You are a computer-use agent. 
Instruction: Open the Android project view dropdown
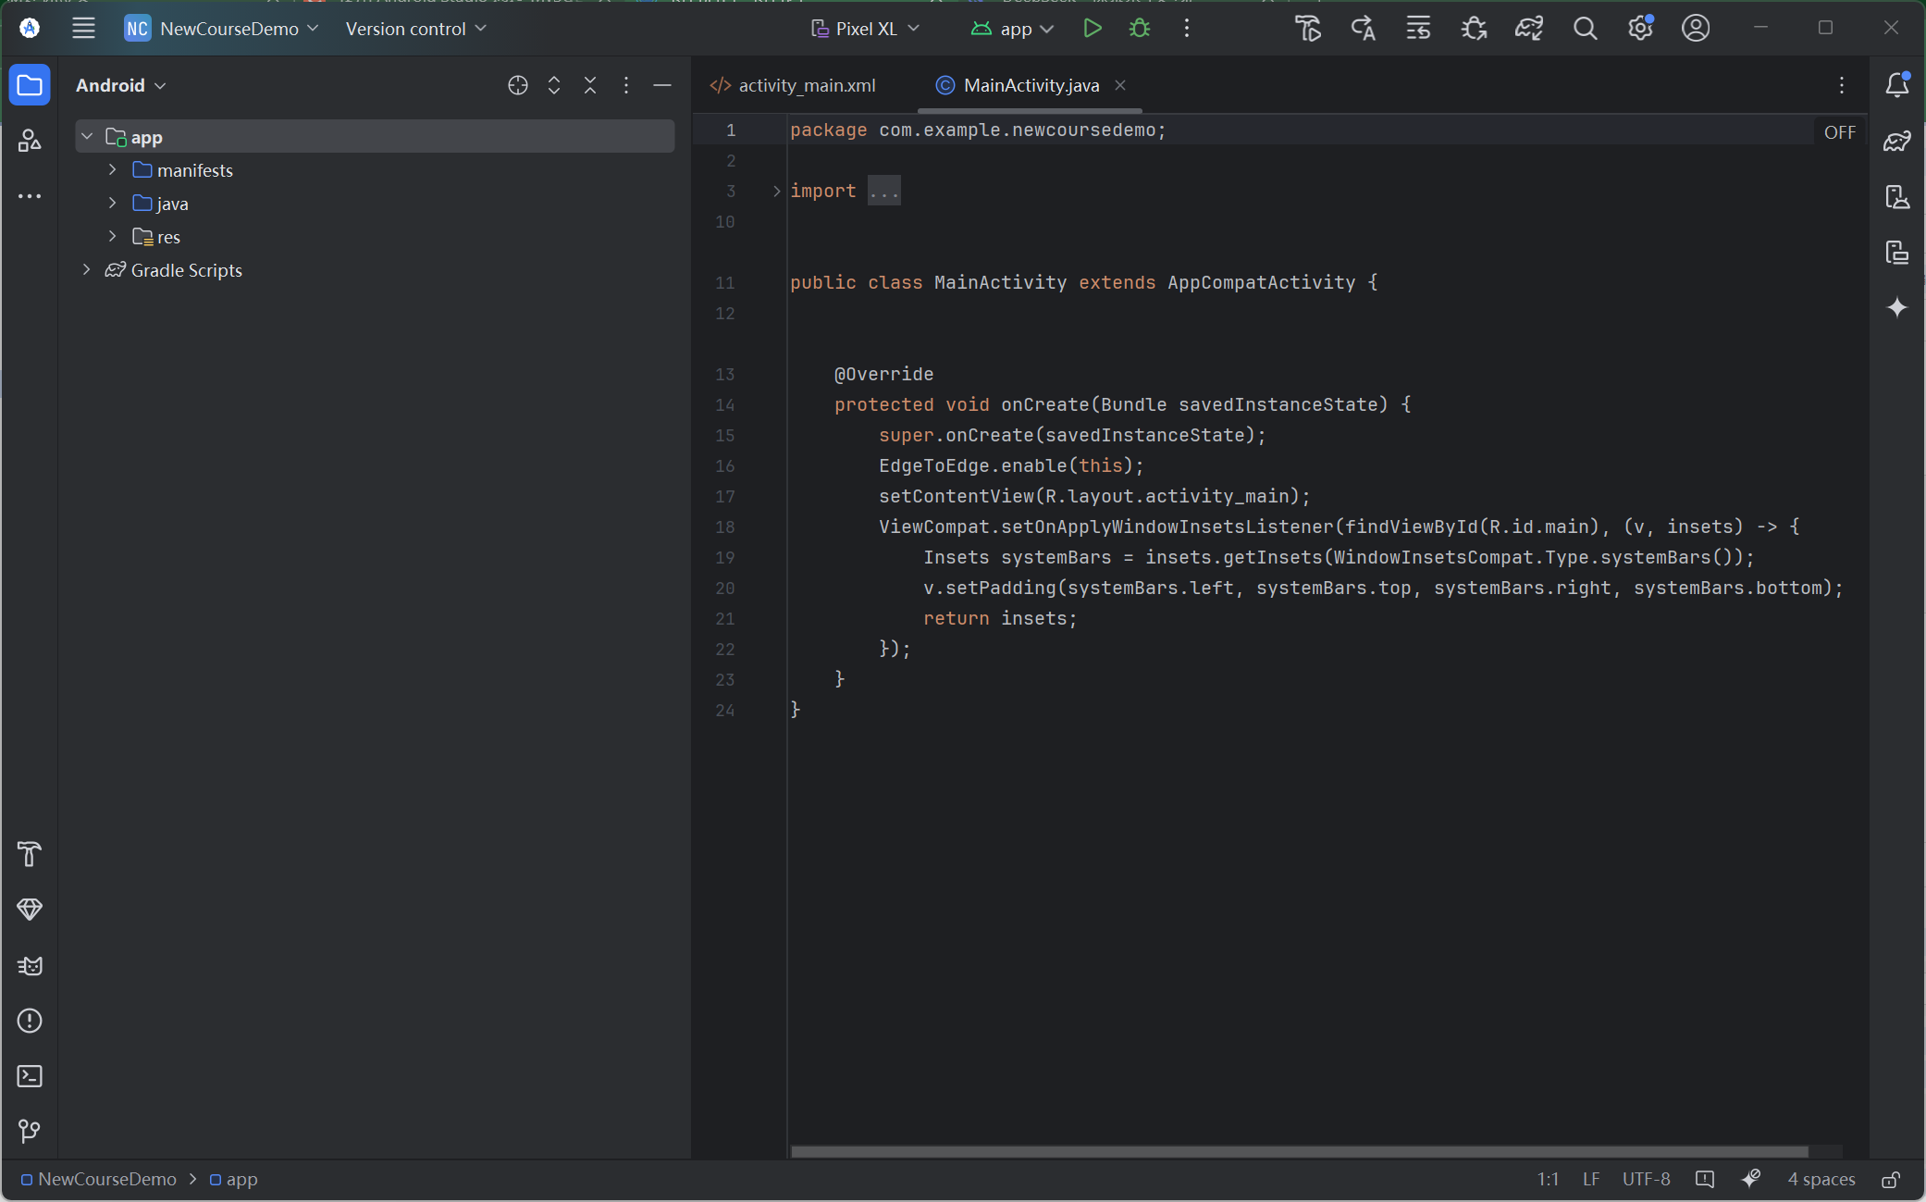tap(120, 85)
